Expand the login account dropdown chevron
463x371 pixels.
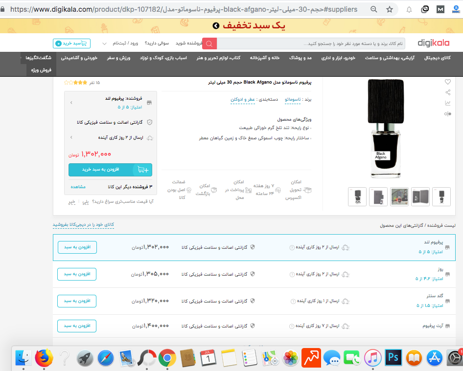pyautogui.click(x=104, y=44)
